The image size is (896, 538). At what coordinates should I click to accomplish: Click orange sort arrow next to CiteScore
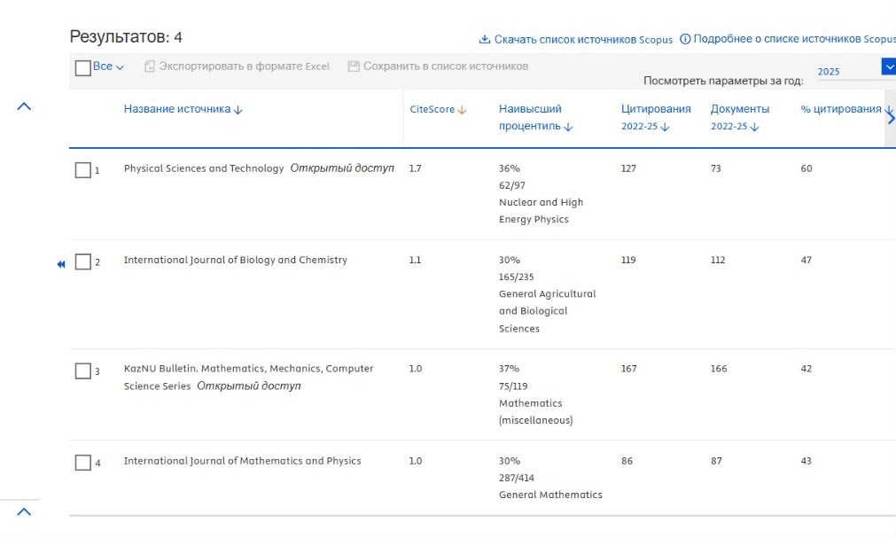[x=462, y=110]
